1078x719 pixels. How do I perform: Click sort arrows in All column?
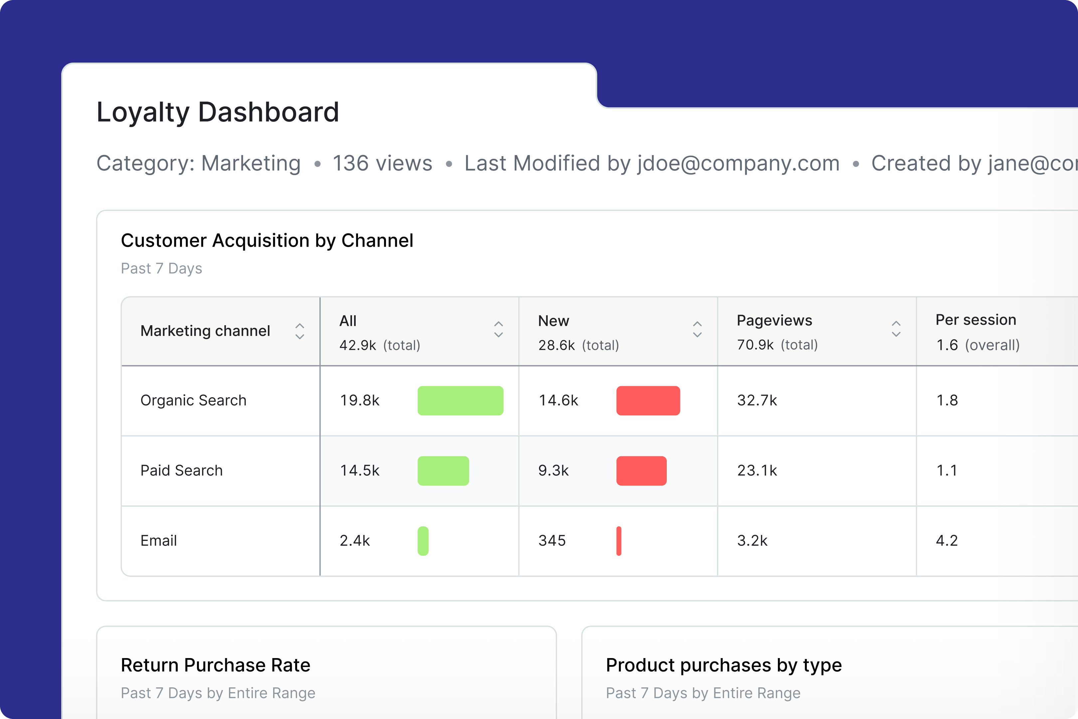(x=498, y=329)
